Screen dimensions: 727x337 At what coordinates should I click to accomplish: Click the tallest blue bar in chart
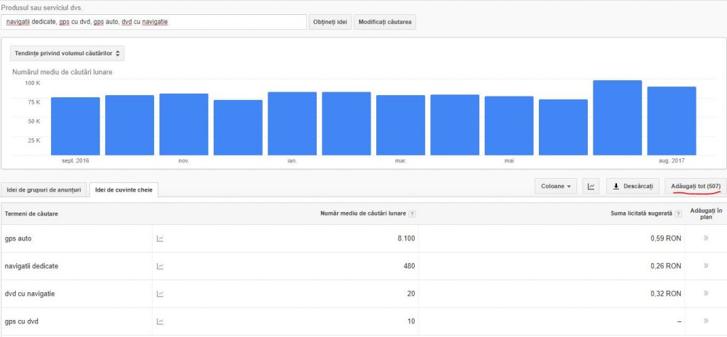pos(617,118)
